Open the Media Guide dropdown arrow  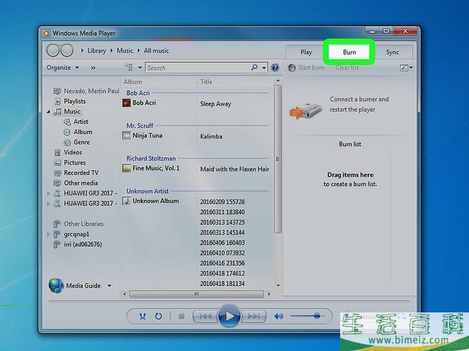110,285
